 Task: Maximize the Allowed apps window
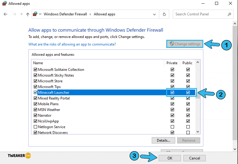(217, 3)
